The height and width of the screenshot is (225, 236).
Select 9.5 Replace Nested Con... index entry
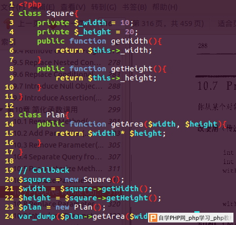57,63
